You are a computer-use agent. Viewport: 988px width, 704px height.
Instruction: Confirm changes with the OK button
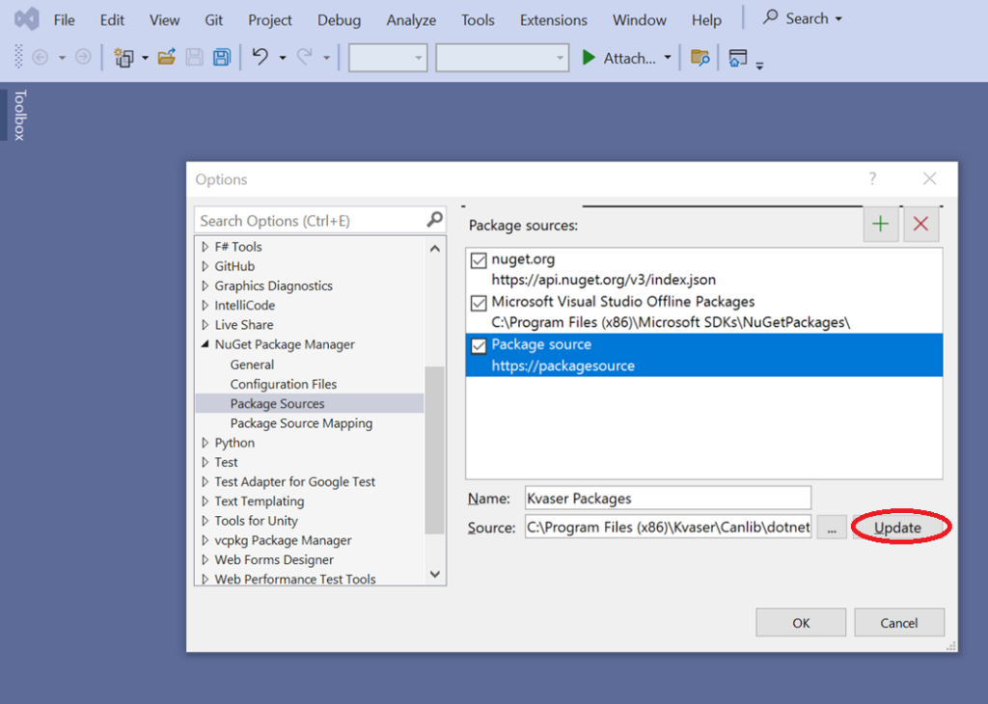pyautogui.click(x=801, y=622)
